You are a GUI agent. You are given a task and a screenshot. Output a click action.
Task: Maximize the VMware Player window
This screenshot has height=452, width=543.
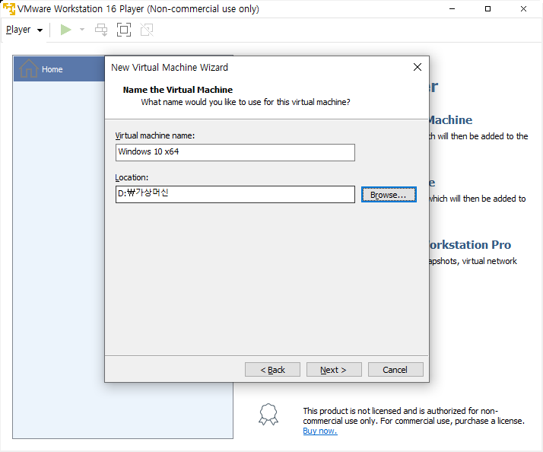487,9
